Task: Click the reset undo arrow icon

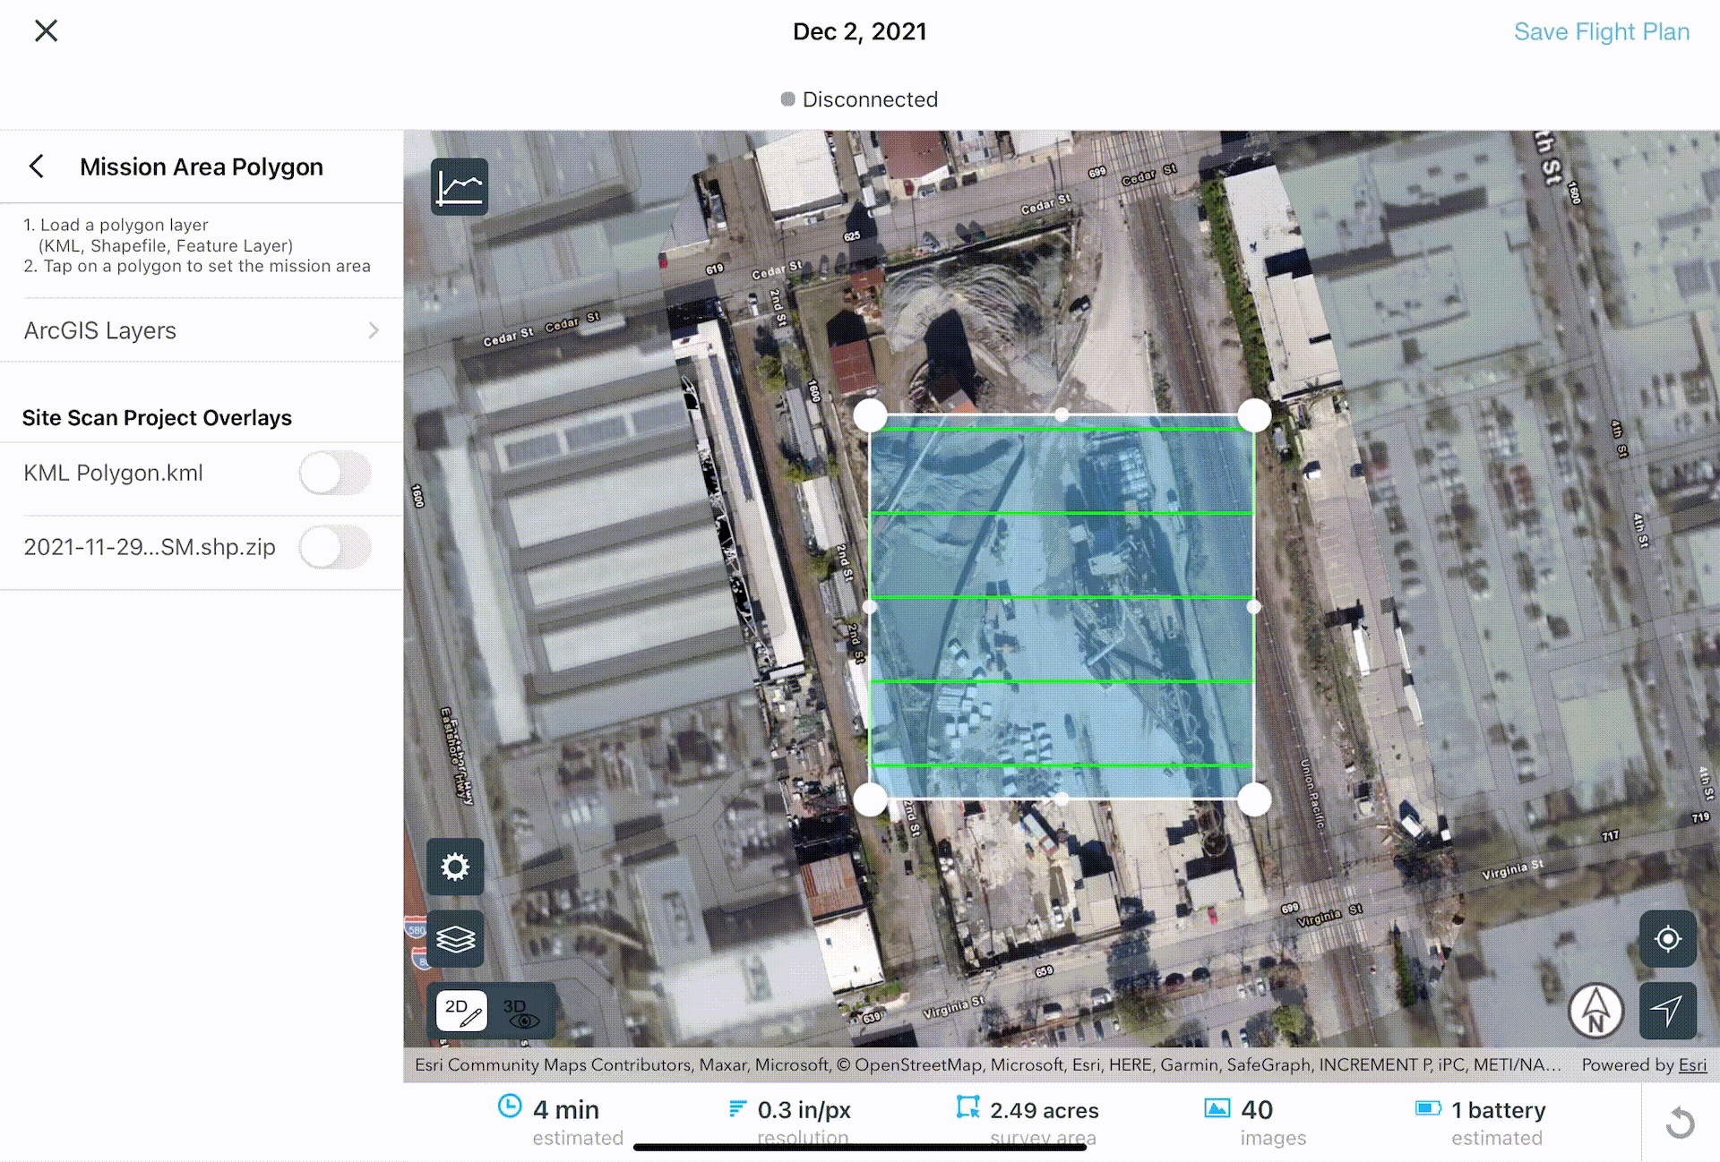Action: (x=1681, y=1123)
